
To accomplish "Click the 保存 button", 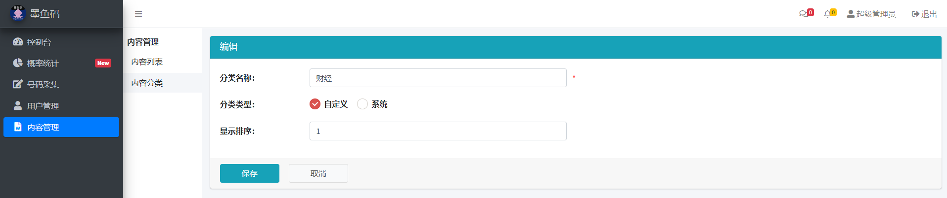I will [250, 173].
